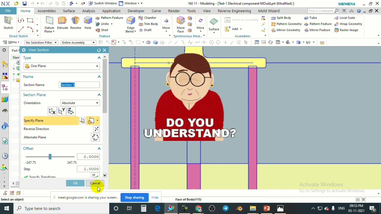This screenshot has width=381, height=214.
Task: Select the Local Scale command
Action: (x=344, y=18)
